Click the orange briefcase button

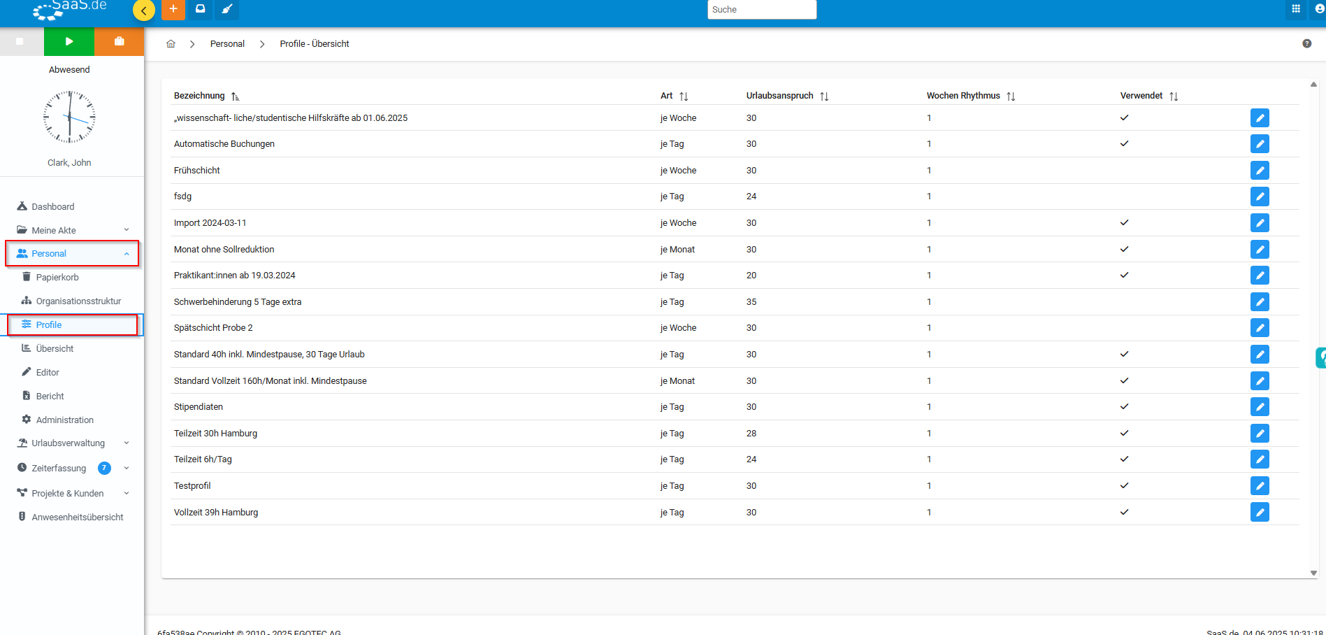(x=119, y=41)
